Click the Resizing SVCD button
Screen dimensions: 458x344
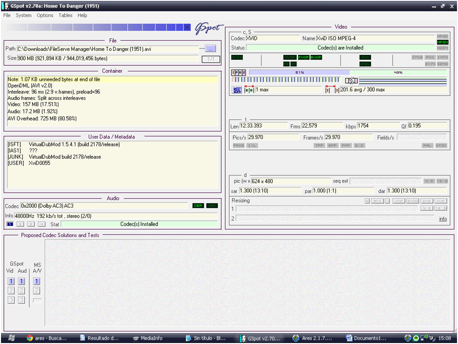(x=412, y=201)
